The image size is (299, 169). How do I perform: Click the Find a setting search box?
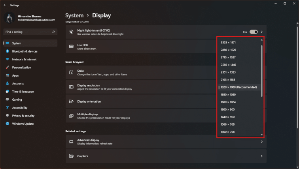pyautogui.click(x=30, y=32)
